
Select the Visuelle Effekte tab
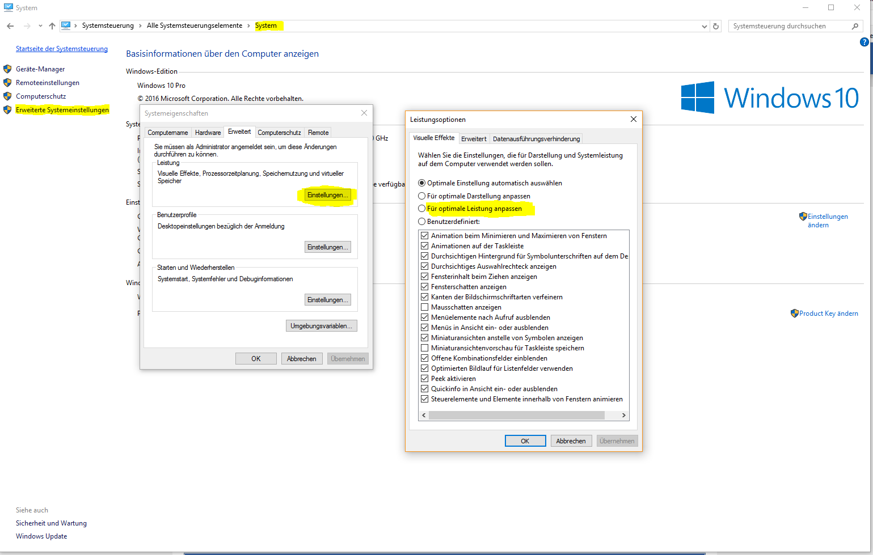coord(434,138)
